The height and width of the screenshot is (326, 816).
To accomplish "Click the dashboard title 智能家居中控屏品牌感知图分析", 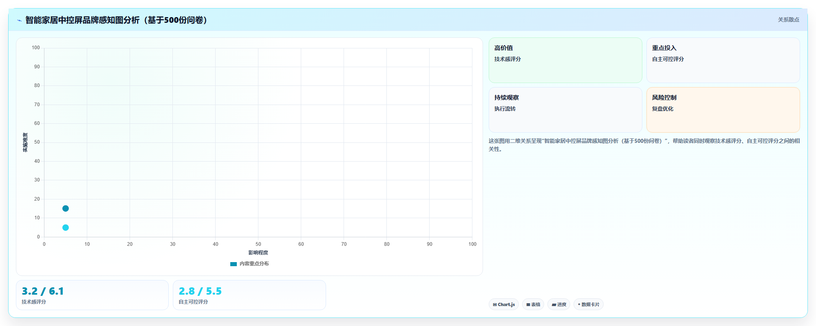I will [117, 20].
